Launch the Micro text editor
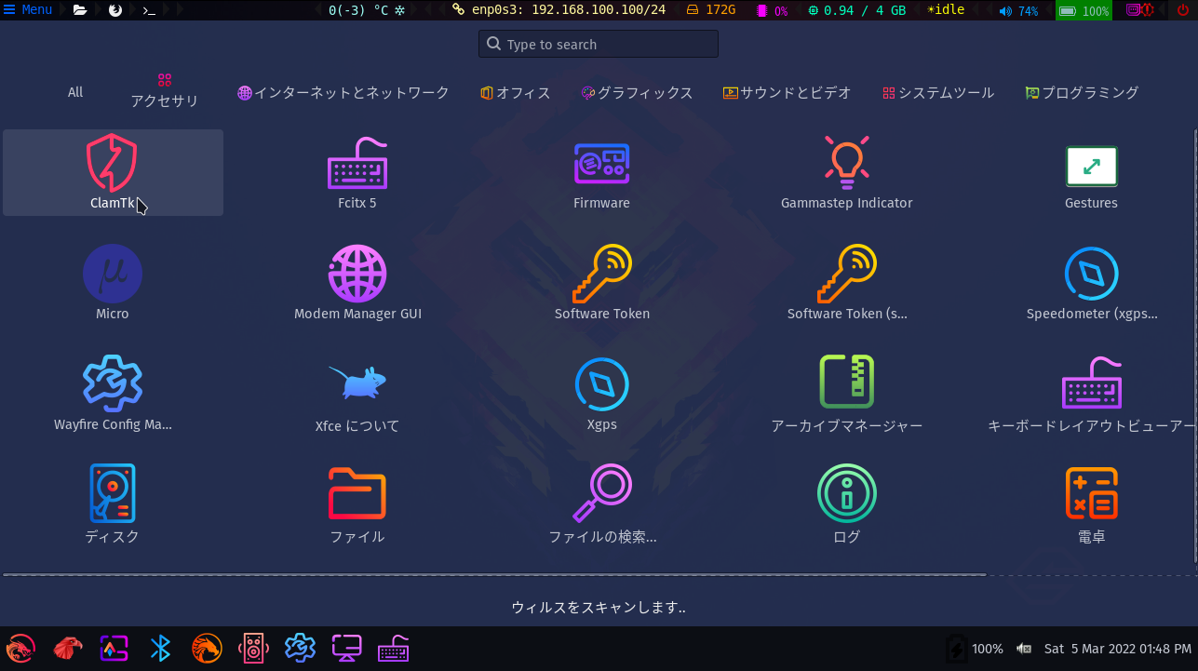This screenshot has width=1198, height=671. pos(113,284)
